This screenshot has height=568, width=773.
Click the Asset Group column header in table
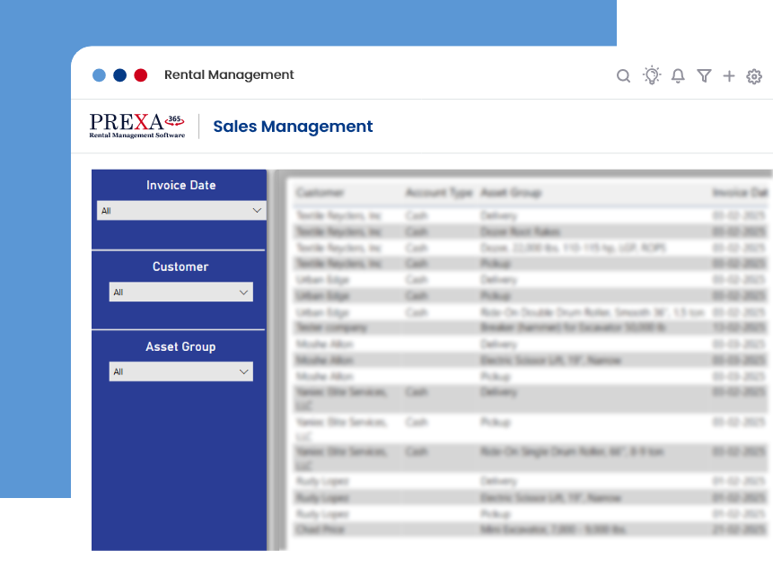(x=511, y=193)
